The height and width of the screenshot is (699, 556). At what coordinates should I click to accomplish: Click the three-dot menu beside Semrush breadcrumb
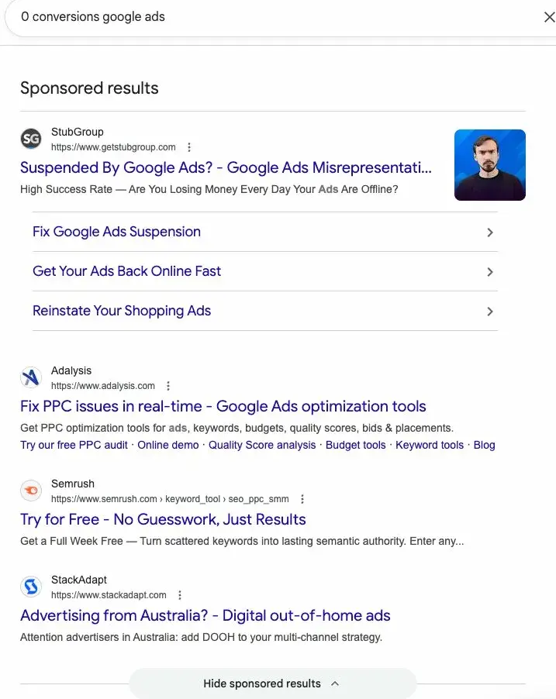pyautogui.click(x=302, y=498)
